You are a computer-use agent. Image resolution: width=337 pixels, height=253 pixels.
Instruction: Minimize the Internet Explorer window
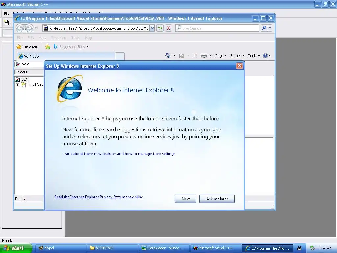(255, 18)
